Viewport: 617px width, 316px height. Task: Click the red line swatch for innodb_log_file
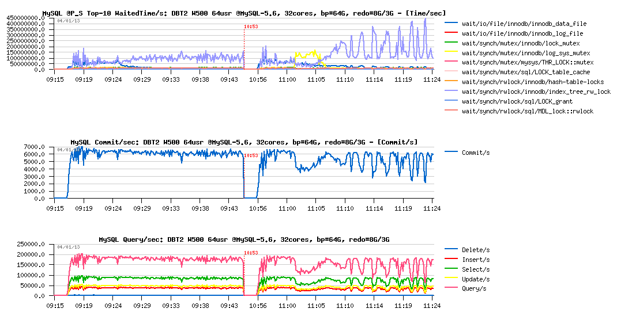[x=451, y=33]
